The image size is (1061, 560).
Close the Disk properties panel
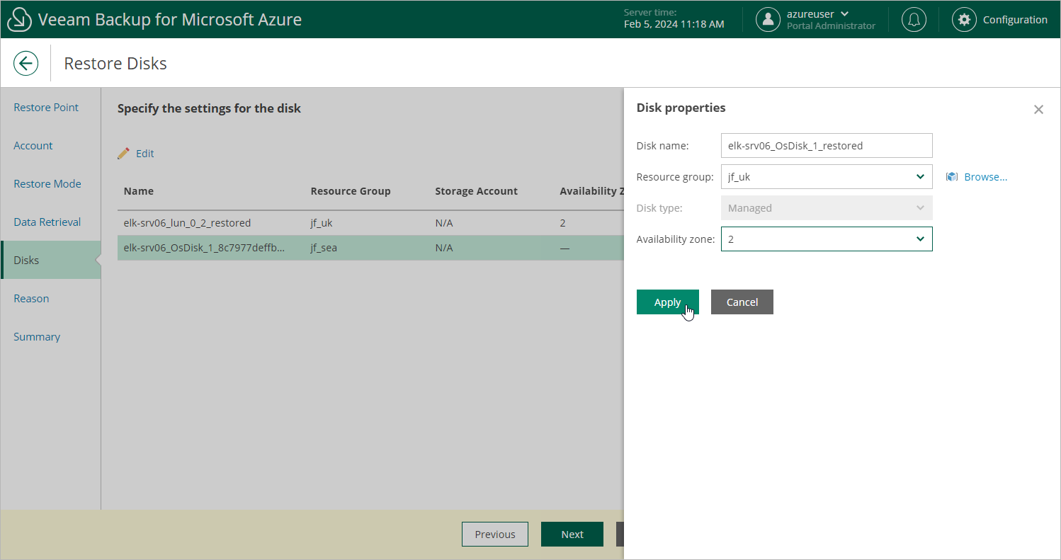tap(1038, 109)
